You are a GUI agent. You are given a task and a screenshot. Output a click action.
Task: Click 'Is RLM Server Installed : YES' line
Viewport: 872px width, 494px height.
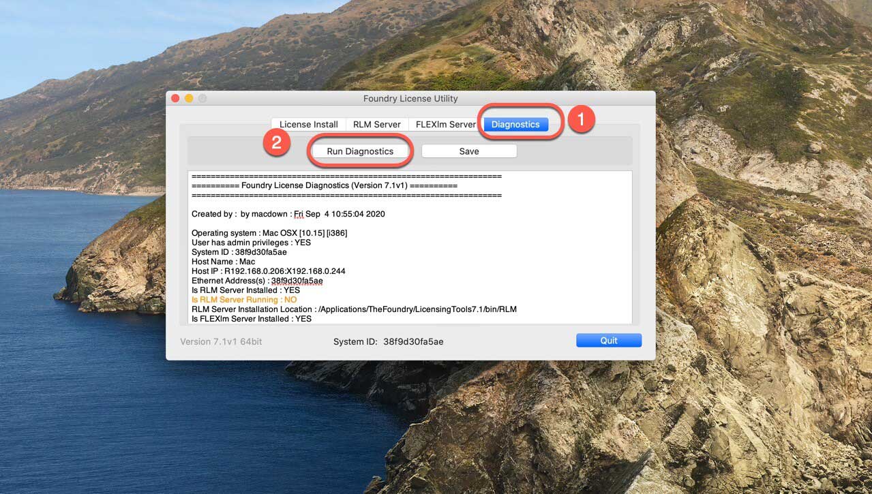(x=245, y=290)
